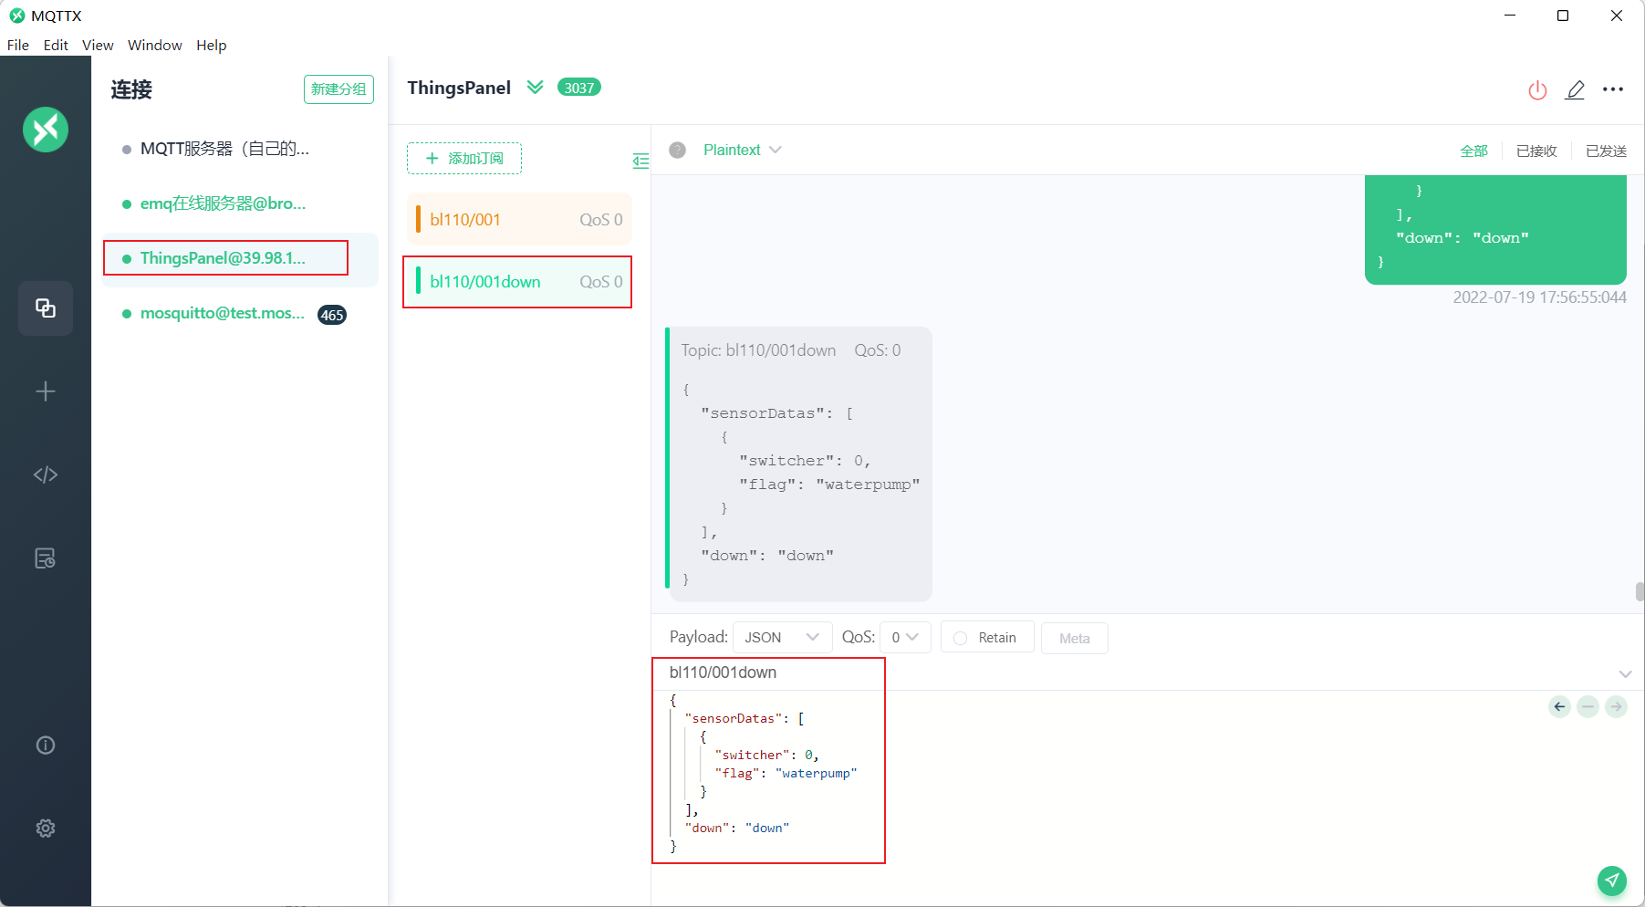Viewport: 1645px width, 907px height.
Task: Open the File menu
Action: click(x=18, y=45)
